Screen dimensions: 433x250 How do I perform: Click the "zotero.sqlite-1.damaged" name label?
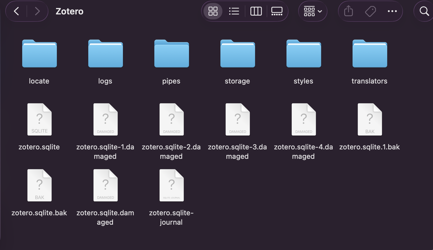click(x=105, y=152)
